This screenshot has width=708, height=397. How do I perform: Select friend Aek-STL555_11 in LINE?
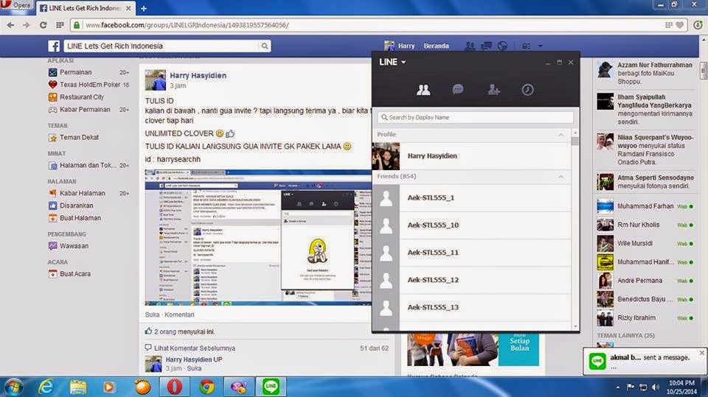[471, 253]
